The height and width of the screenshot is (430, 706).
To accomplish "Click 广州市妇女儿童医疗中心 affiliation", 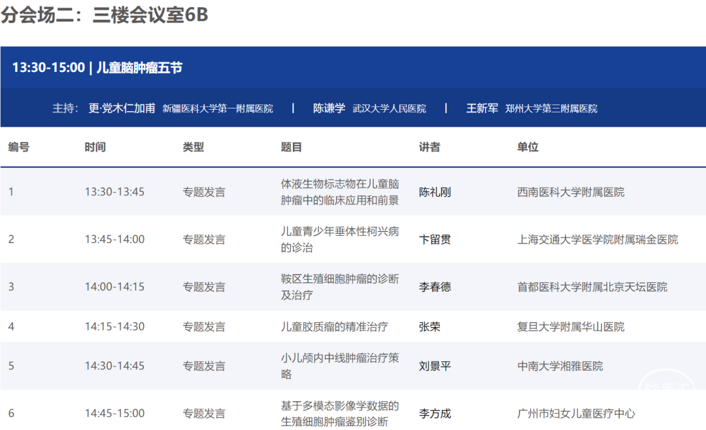I will (x=576, y=414).
